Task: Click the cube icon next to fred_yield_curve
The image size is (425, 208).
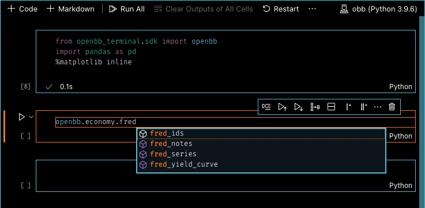Action: tap(143, 164)
